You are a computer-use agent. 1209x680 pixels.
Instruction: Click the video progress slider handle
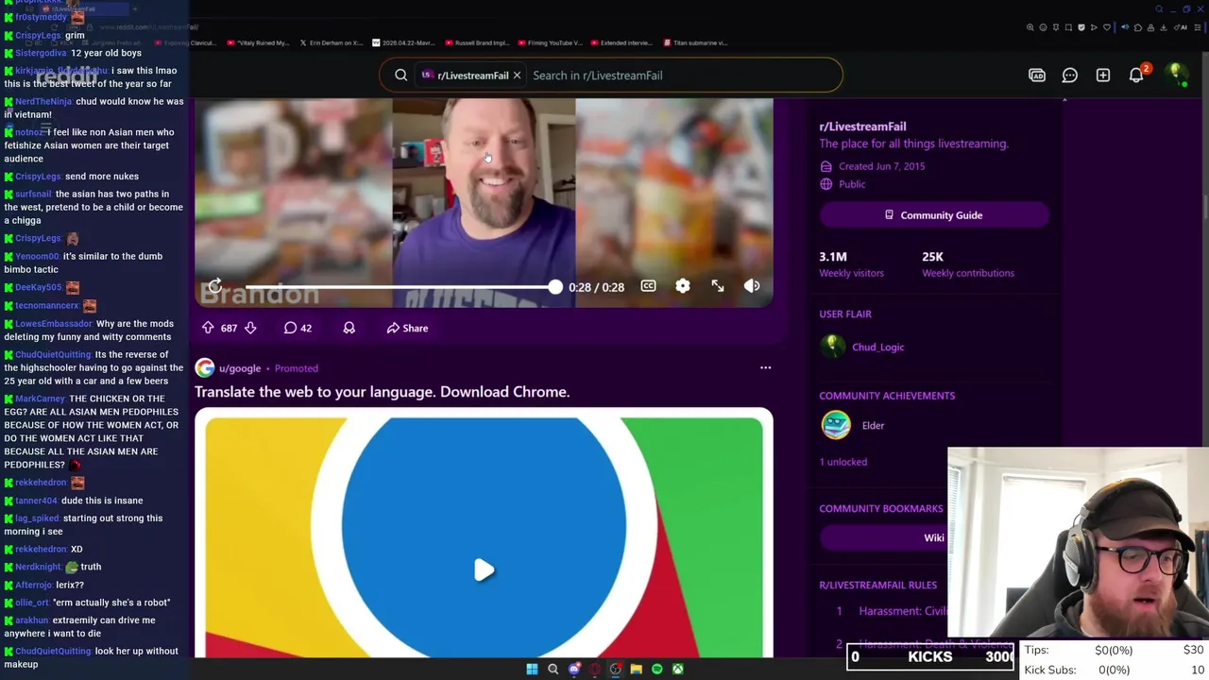pos(555,286)
